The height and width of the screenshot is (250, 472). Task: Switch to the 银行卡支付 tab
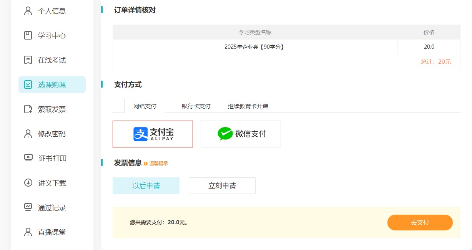[x=195, y=106]
